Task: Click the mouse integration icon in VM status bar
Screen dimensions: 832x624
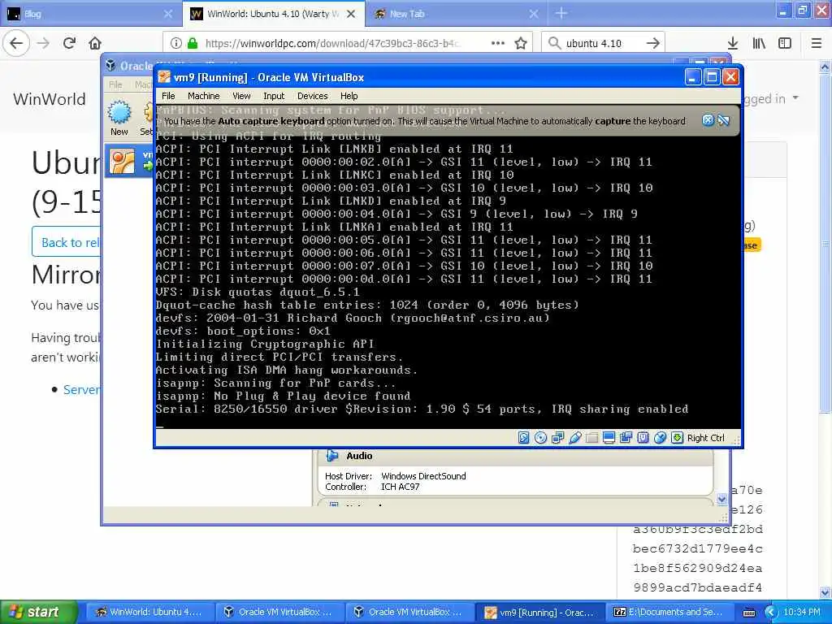Action: 660,438
